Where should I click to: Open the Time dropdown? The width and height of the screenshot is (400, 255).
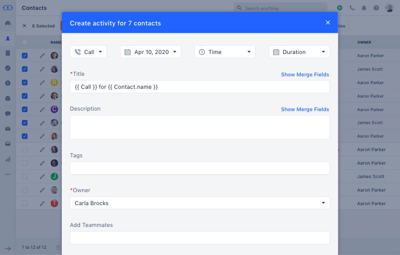coord(225,52)
